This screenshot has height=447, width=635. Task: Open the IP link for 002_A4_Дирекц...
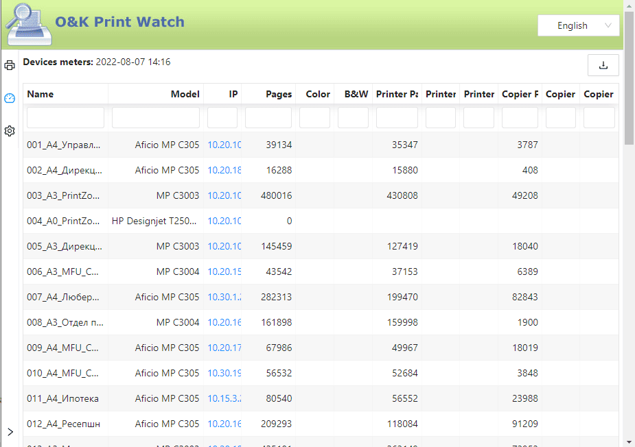(224, 170)
